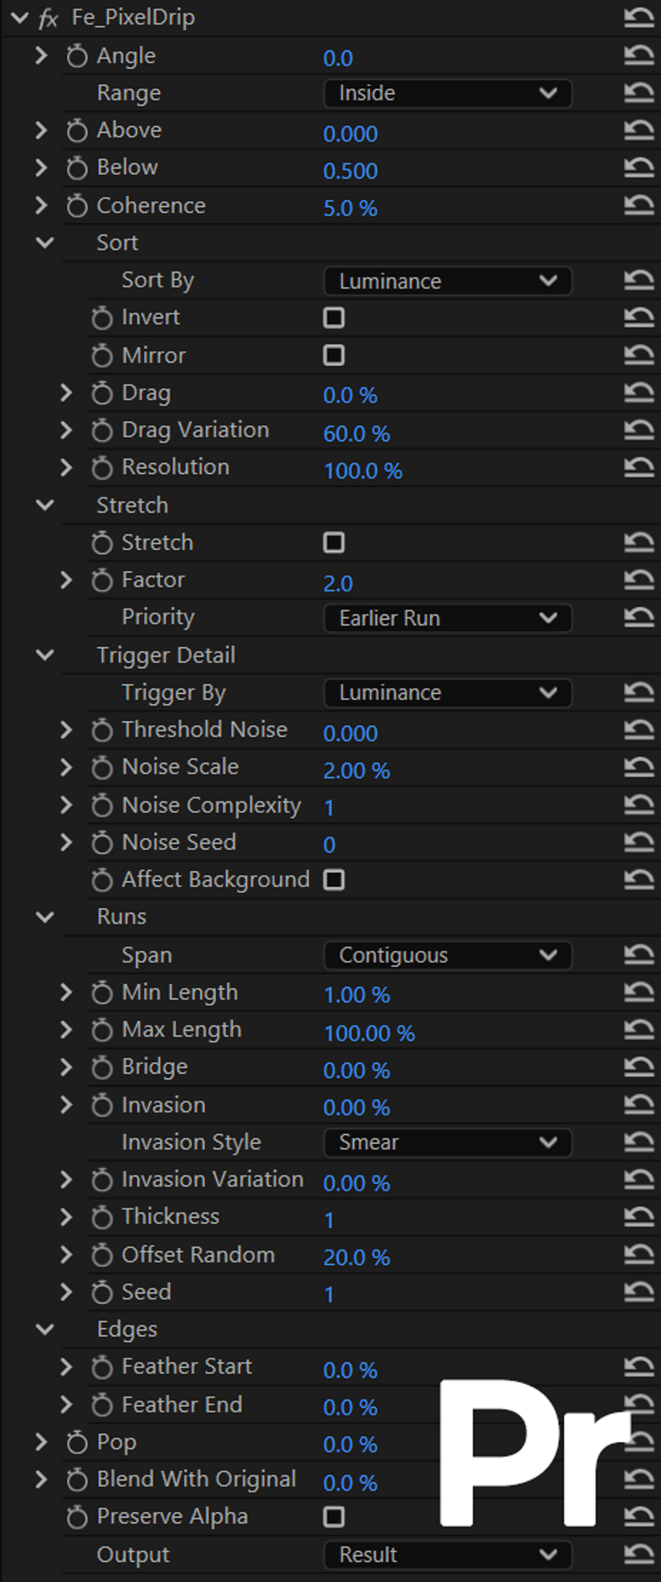Select the Fe_PixelDrip effect name
The height and width of the screenshot is (1582, 661).
pos(133,18)
